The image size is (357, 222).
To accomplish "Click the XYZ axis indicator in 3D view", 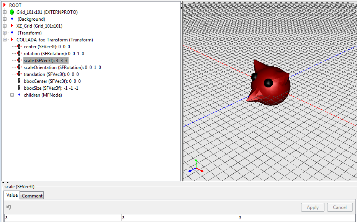I will pyautogui.click(x=196, y=166).
